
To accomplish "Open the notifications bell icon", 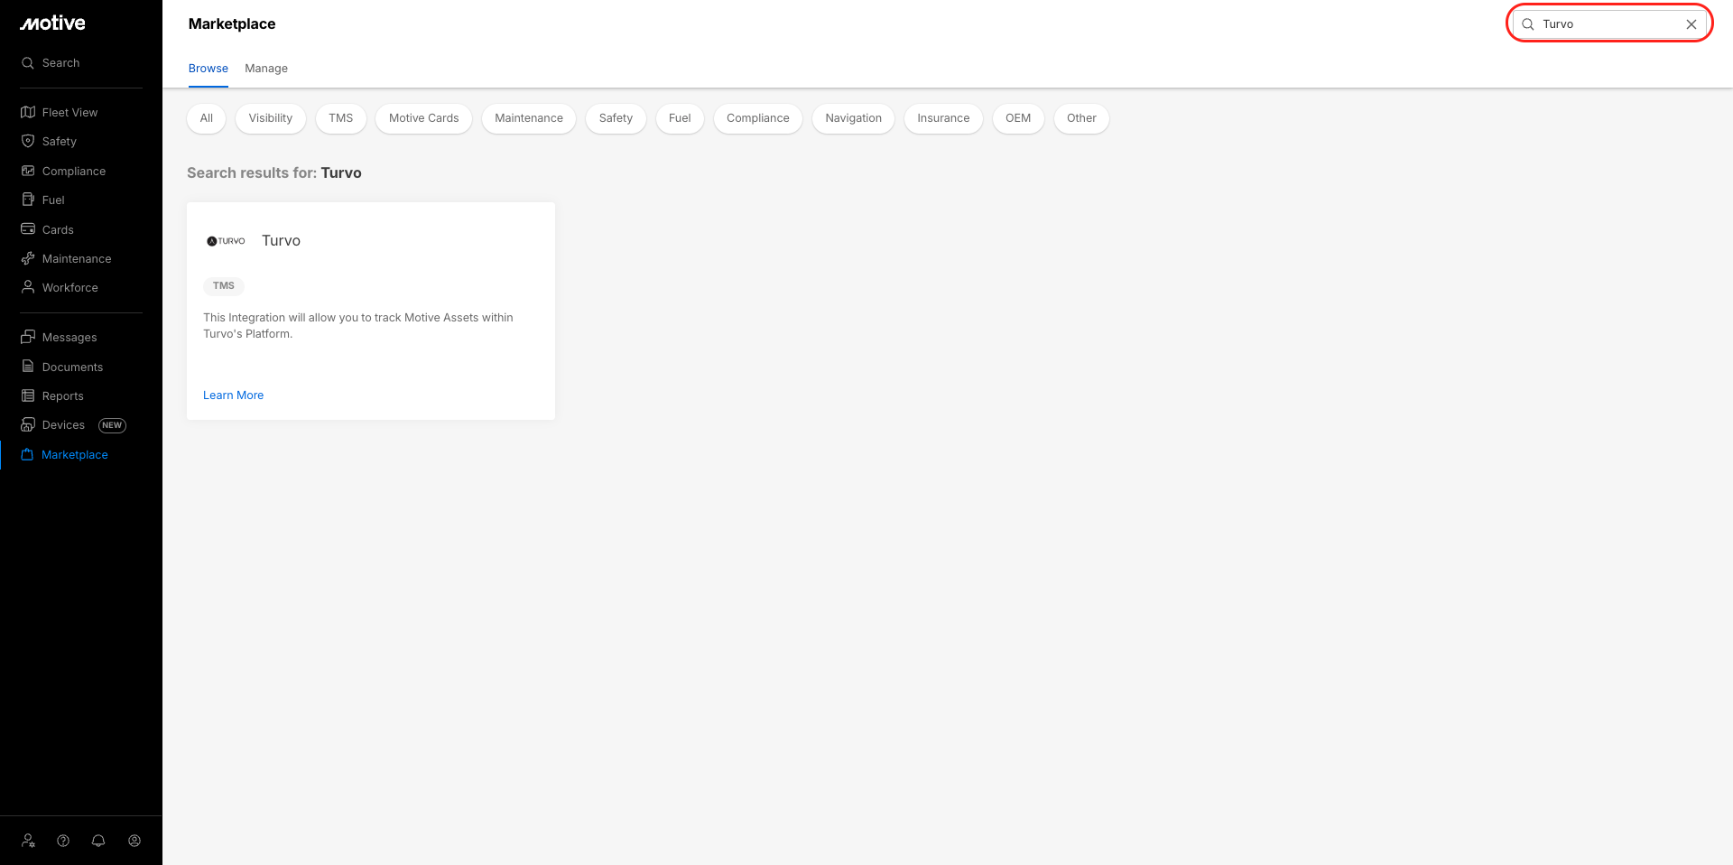I will coord(98,841).
